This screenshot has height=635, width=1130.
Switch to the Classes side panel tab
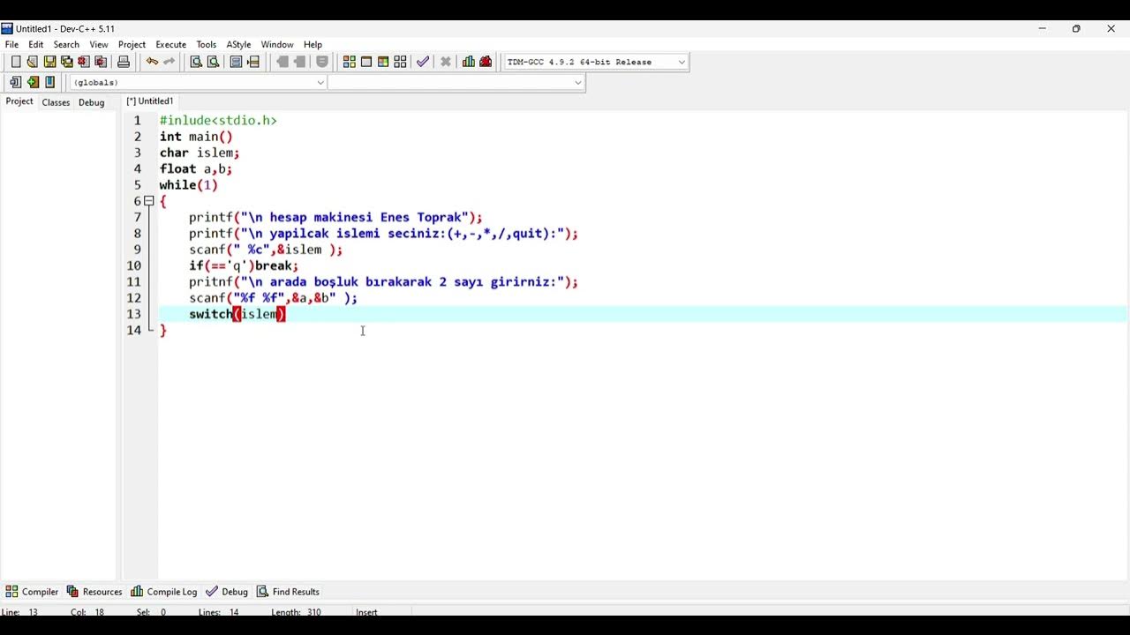(56, 102)
